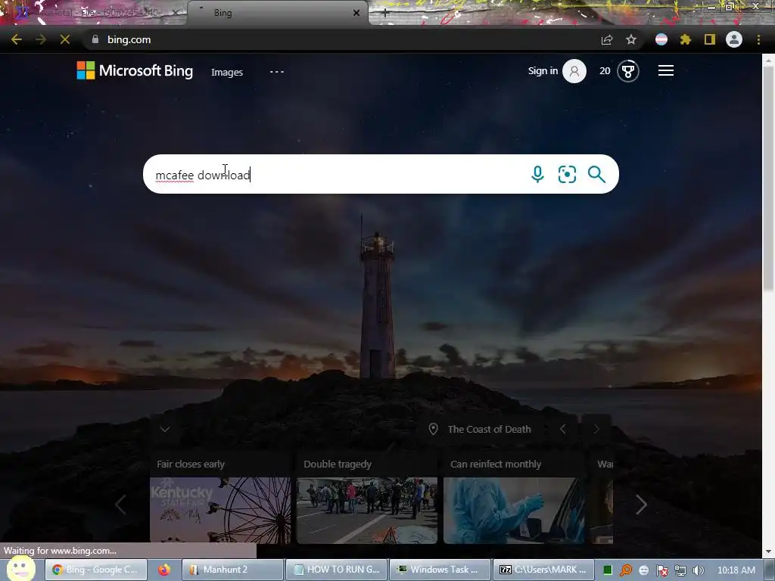Open The Coast of Death image info
The height and width of the screenshot is (581, 775).
tap(490, 430)
